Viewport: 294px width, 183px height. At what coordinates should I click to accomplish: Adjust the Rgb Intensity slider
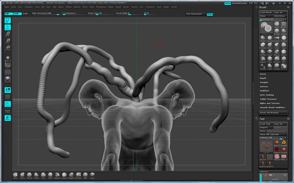[x=45, y=13]
